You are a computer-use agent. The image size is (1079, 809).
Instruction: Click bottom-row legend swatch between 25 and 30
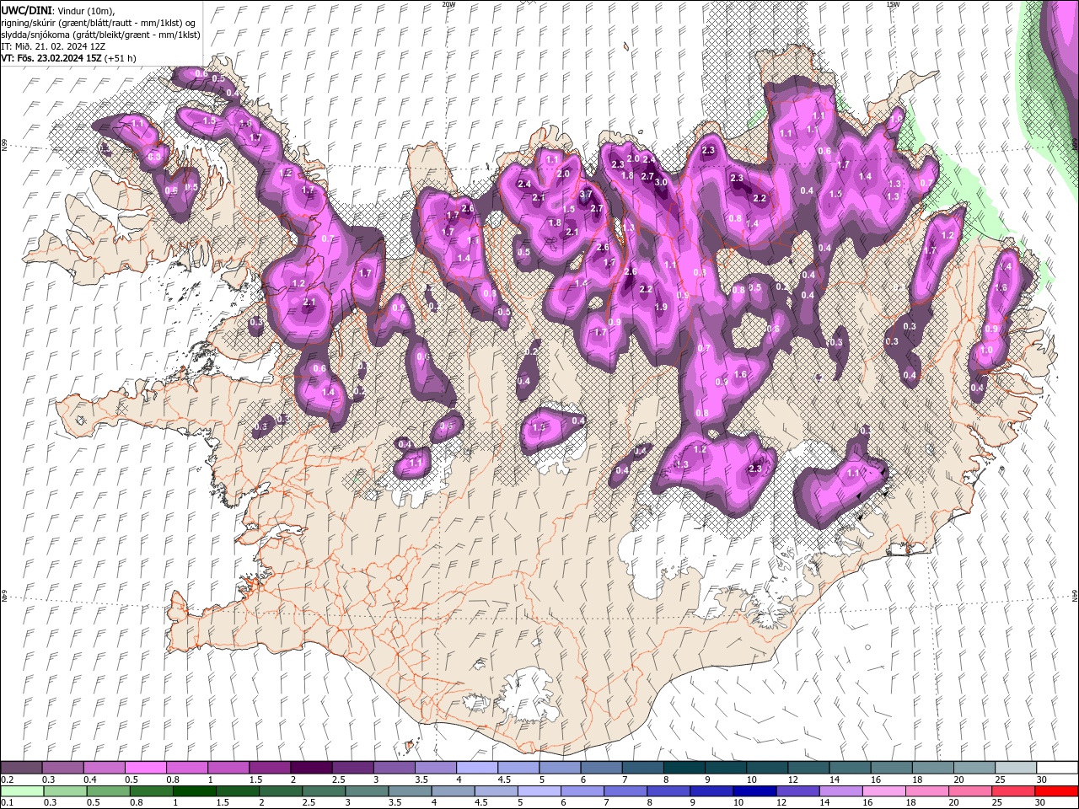(x=1012, y=791)
